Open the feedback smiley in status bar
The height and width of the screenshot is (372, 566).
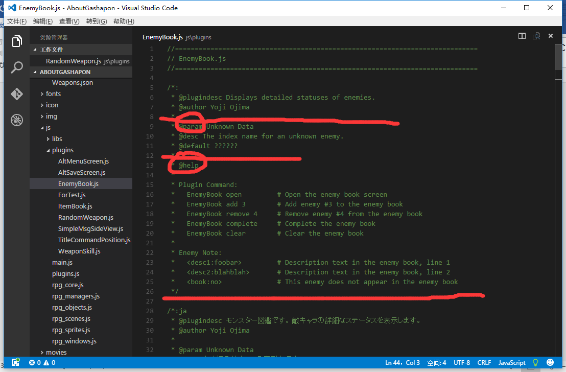point(550,362)
